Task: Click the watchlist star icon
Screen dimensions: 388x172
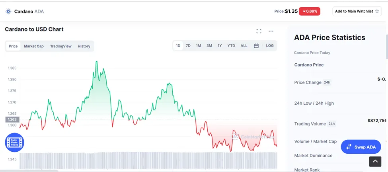Action: [377, 11]
